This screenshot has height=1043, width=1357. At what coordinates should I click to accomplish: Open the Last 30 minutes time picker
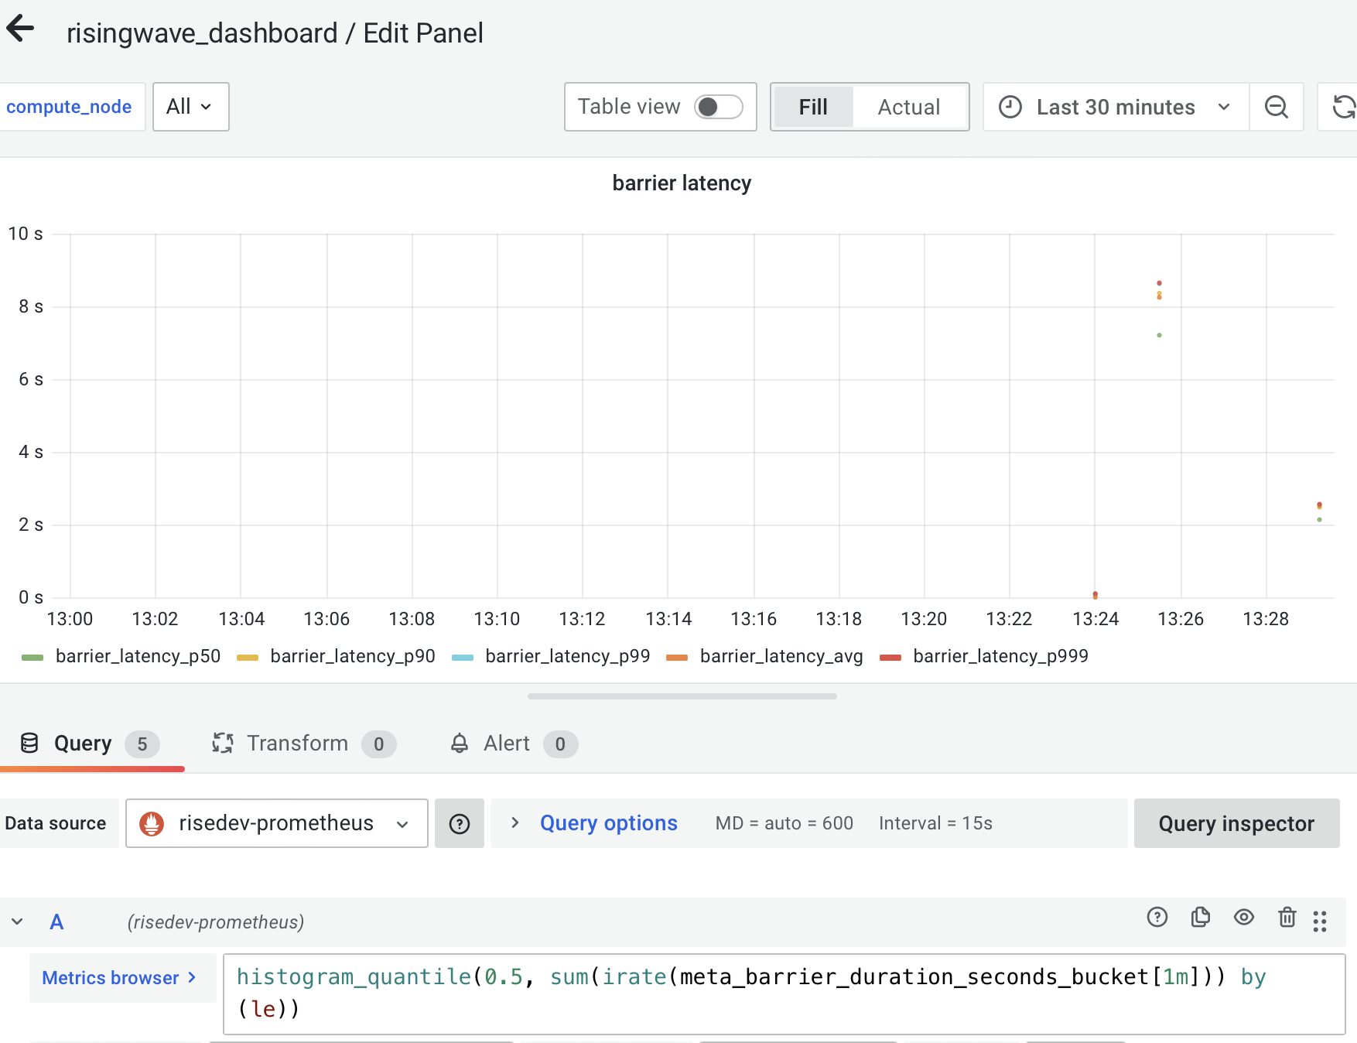tap(1114, 107)
